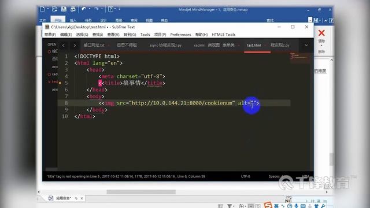Open the 文件 ribbon tab in MindManager
Image resolution: width=370 pixels, height=208 pixels.
coord(43,20)
